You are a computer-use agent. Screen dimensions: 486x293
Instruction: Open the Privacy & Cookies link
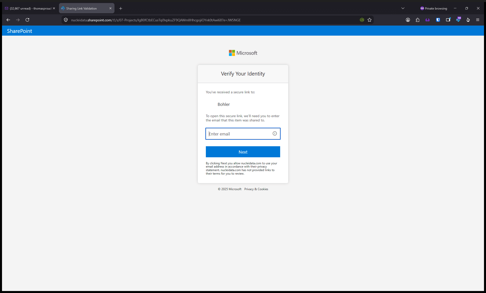[256, 189]
